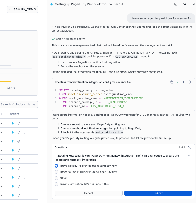
Task: Select "I have it ready" radio option
Action: point(56,166)
